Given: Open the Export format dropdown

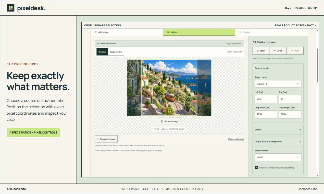Looking at the screenshot, I should pyautogui.click(x=278, y=157).
